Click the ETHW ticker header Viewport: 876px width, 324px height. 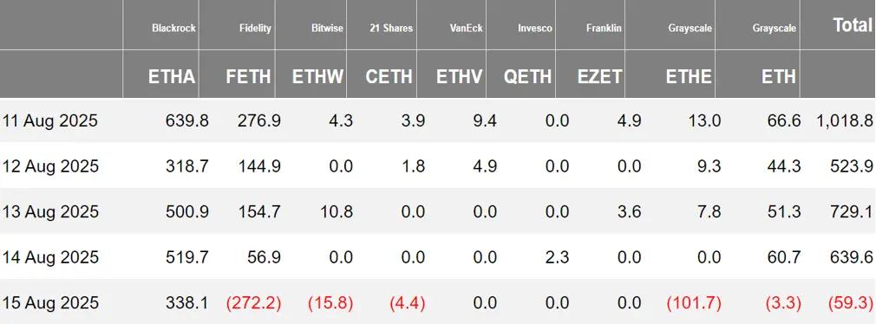pyautogui.click(x=318, y=77)
